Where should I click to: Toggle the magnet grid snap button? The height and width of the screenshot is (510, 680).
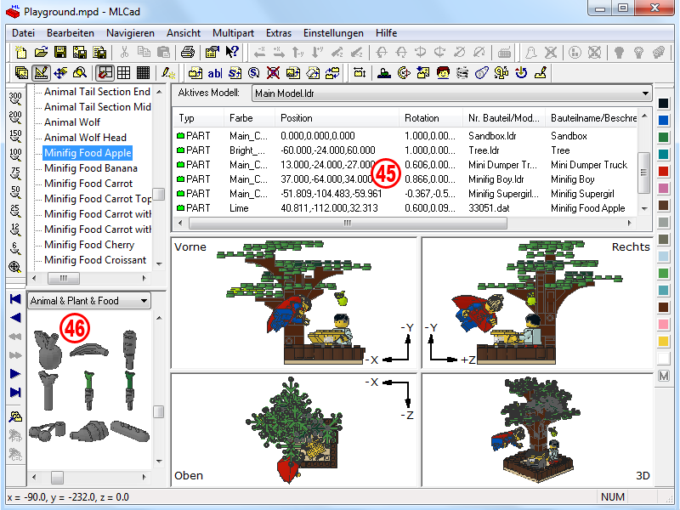(105, 73)
